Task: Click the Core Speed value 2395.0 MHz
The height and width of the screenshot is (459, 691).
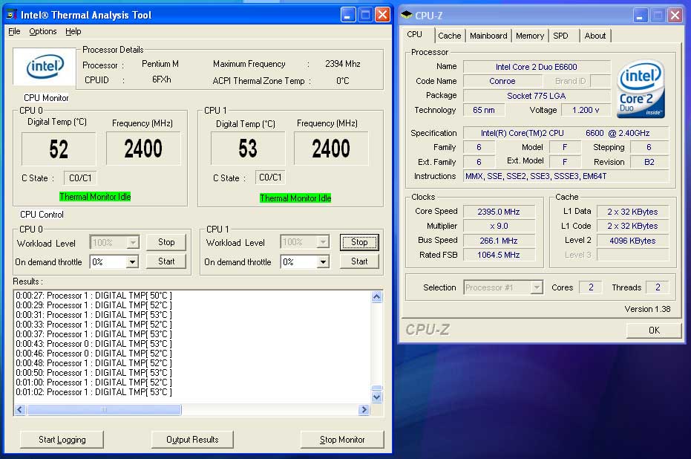Action: coord(499,212)
